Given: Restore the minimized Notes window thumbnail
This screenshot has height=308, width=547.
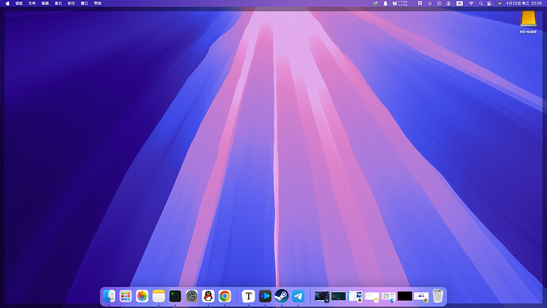Looking at the screenshot, I should coord(372,296).
